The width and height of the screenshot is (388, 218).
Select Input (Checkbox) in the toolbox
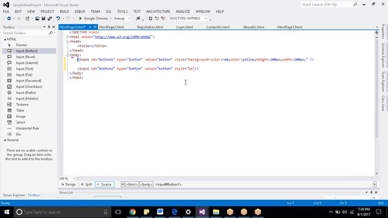click(x=29, y=87)
